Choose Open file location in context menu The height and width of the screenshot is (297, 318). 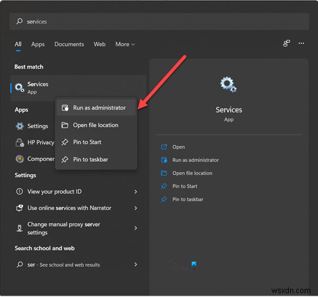[96, 125]
